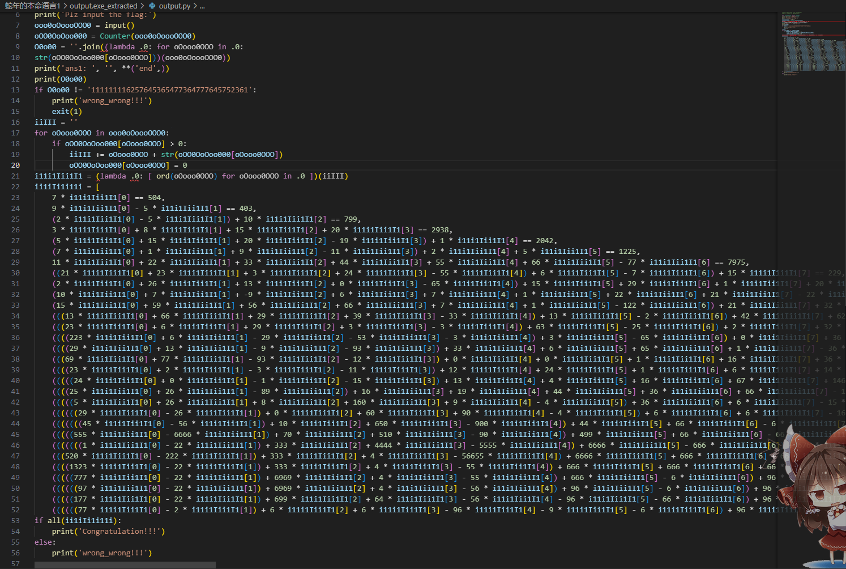Image resolution: width=846 pixels, height=569 pixels.
Task: Click the horizontal scrollbar at editor bottom
Action: 125,565
